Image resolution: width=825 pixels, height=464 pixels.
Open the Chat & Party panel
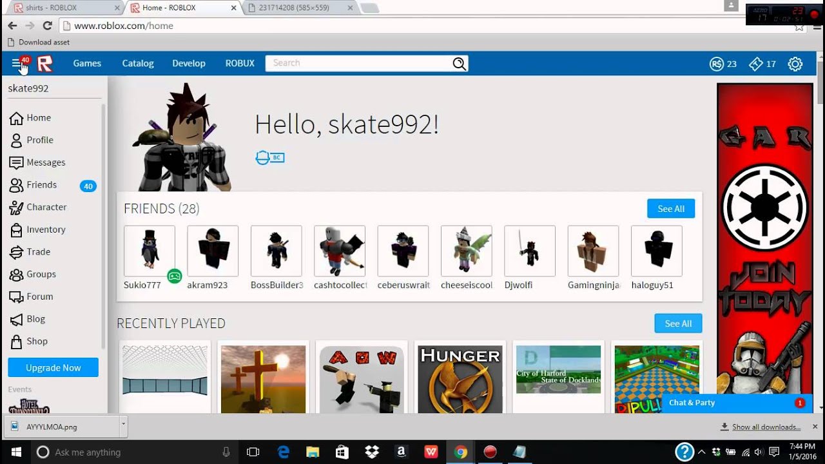click(737, 403)
